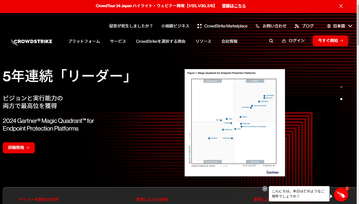Viewport: 359px width, 204px height.
Task: Click the NICHE PLAYERS quadrant label
Action: click(x=213, y=162)
